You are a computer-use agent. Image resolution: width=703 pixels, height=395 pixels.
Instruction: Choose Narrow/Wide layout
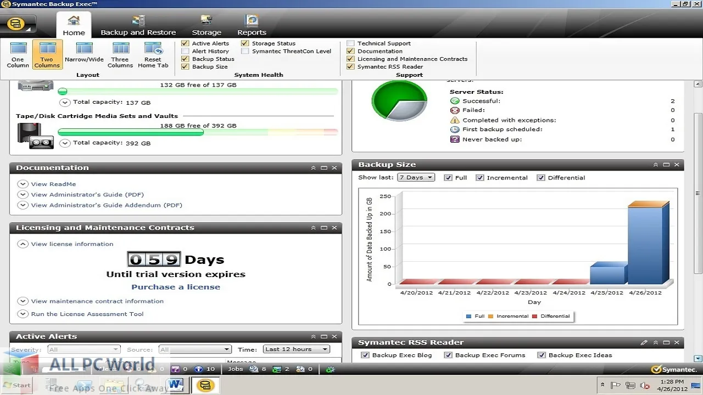click(x=84, y=52)
